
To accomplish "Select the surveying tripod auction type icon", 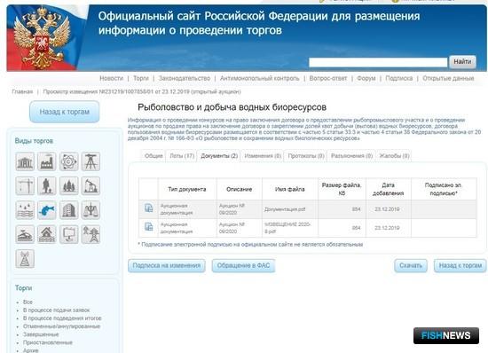I will click(x=91, y=161).
